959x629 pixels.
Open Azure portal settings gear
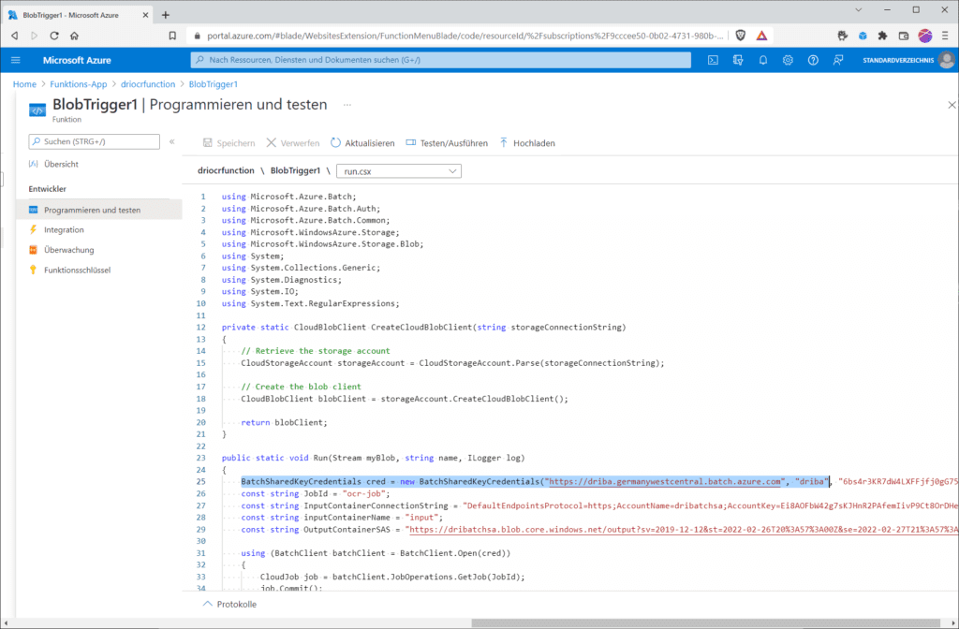point(788,60)
